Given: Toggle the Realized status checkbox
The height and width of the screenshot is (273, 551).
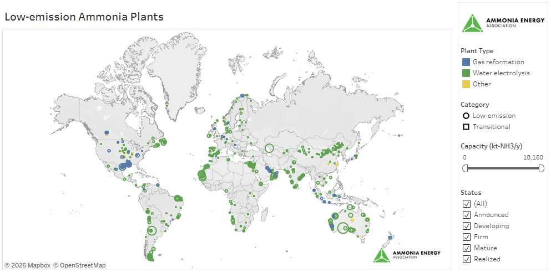Looking at the screenshot, I should pos(467,259).
